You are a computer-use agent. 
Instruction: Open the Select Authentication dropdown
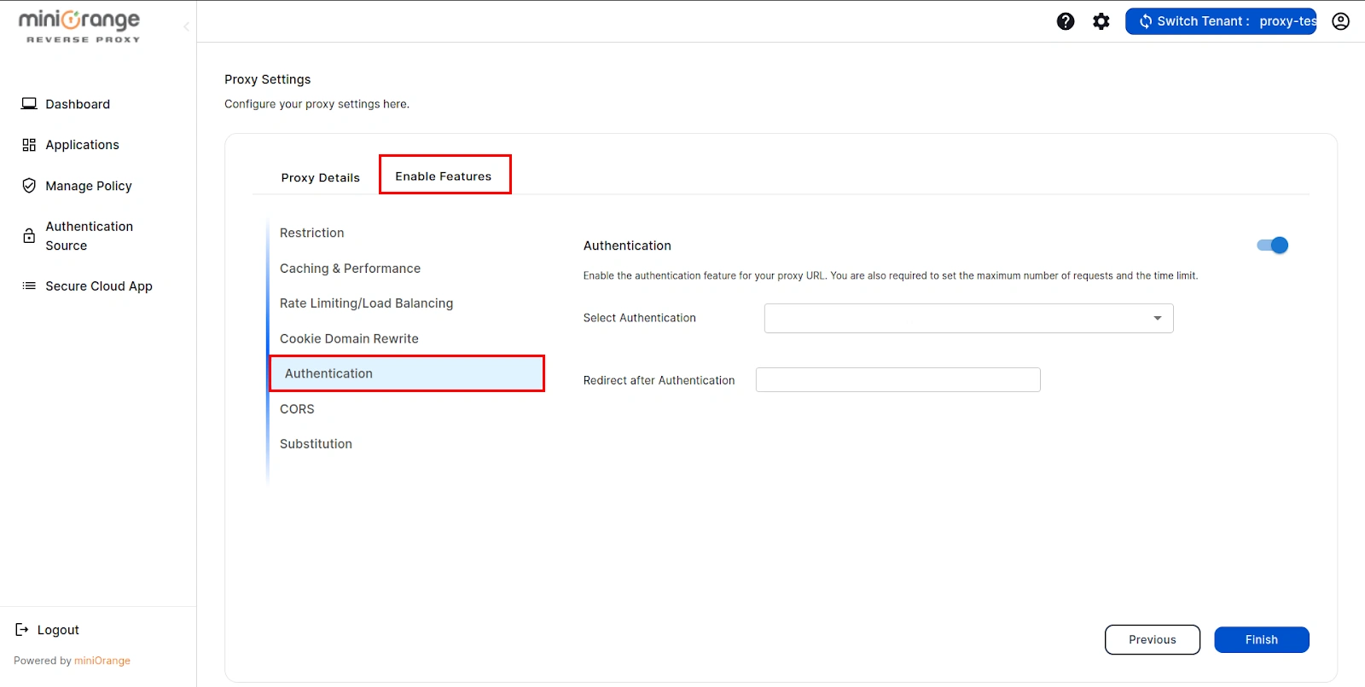click(968, 318)
